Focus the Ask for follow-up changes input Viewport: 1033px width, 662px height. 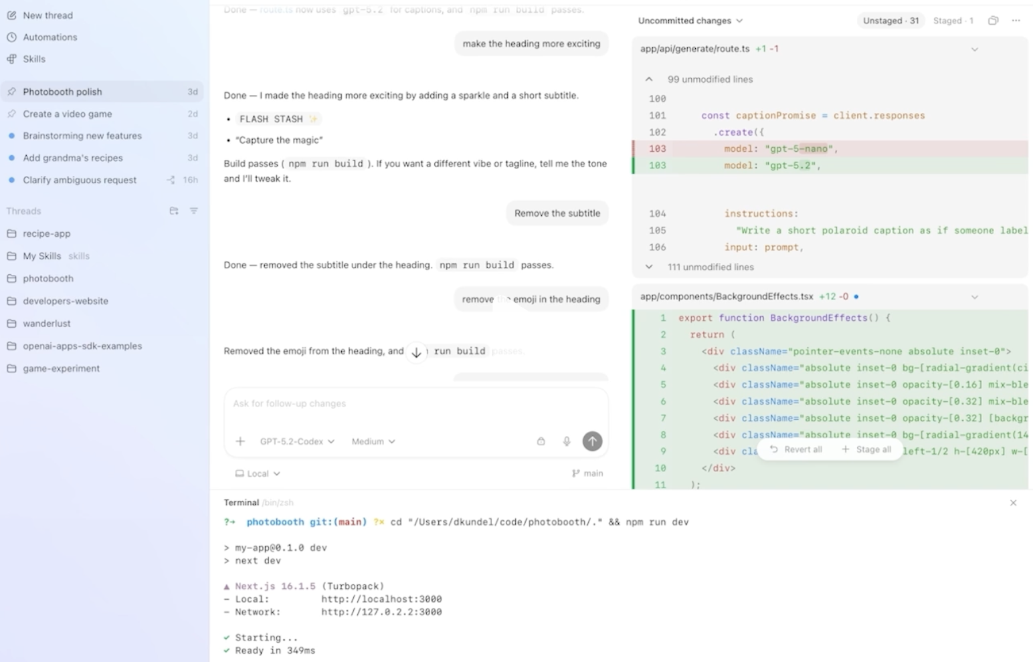[415, 404]
